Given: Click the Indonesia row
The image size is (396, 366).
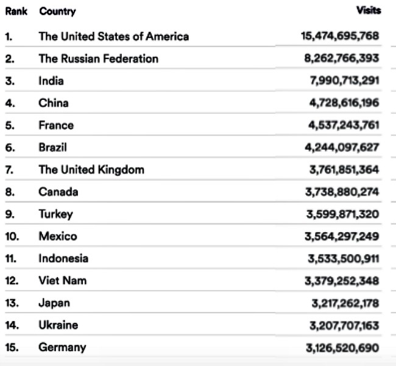Looking at the screenshot, I should [193, 258].
